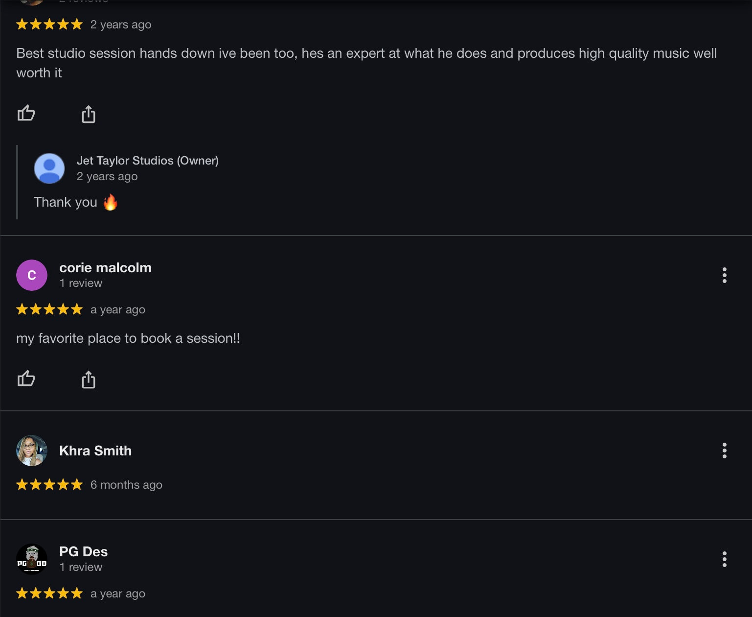
Task: Click PG Des profile picture
Action: pyautogui.click(x=32, y=559)
